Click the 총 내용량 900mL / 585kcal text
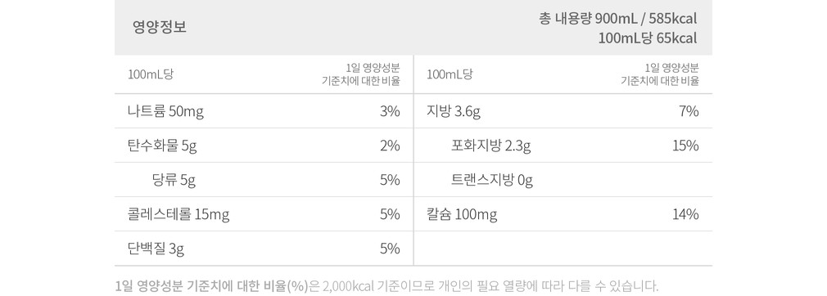This screenshot has height=296, width=827. coord(618,19)
